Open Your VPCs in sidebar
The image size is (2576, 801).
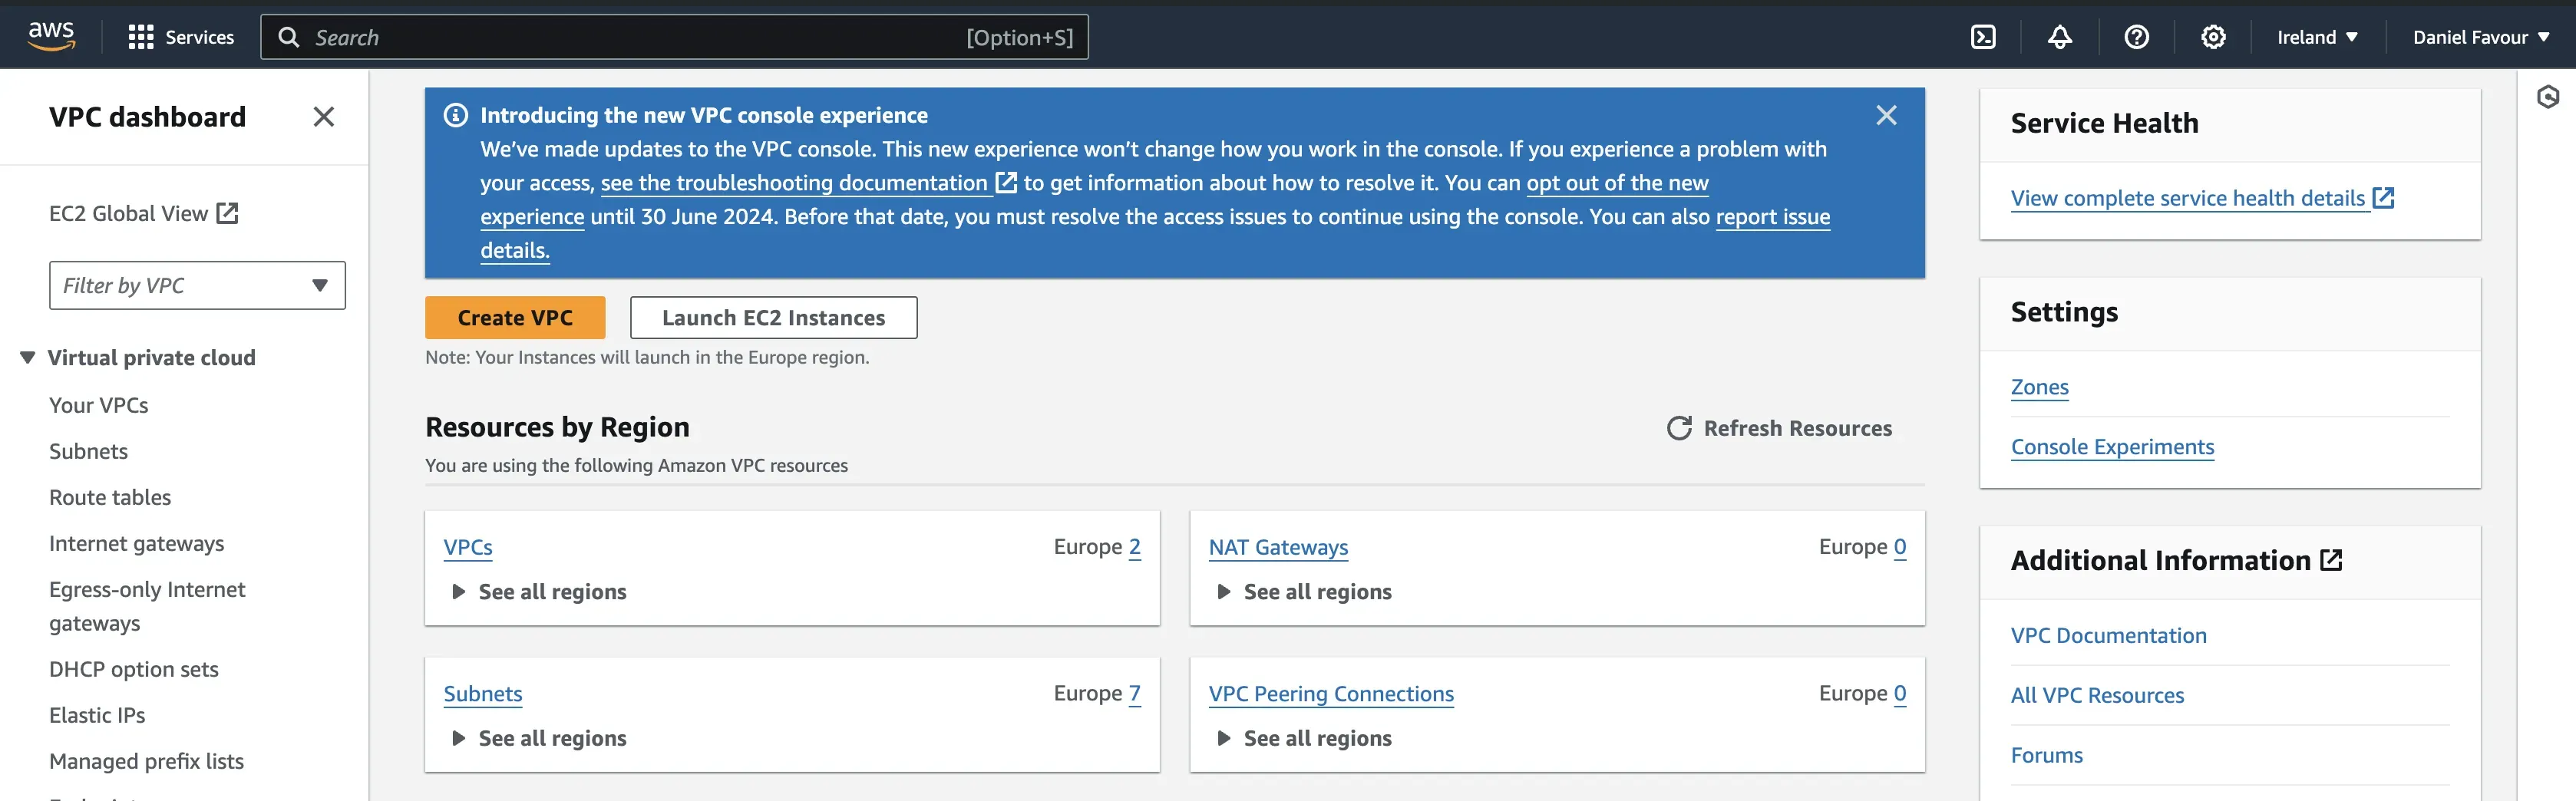pyautogui.click(x=99, y=405)
